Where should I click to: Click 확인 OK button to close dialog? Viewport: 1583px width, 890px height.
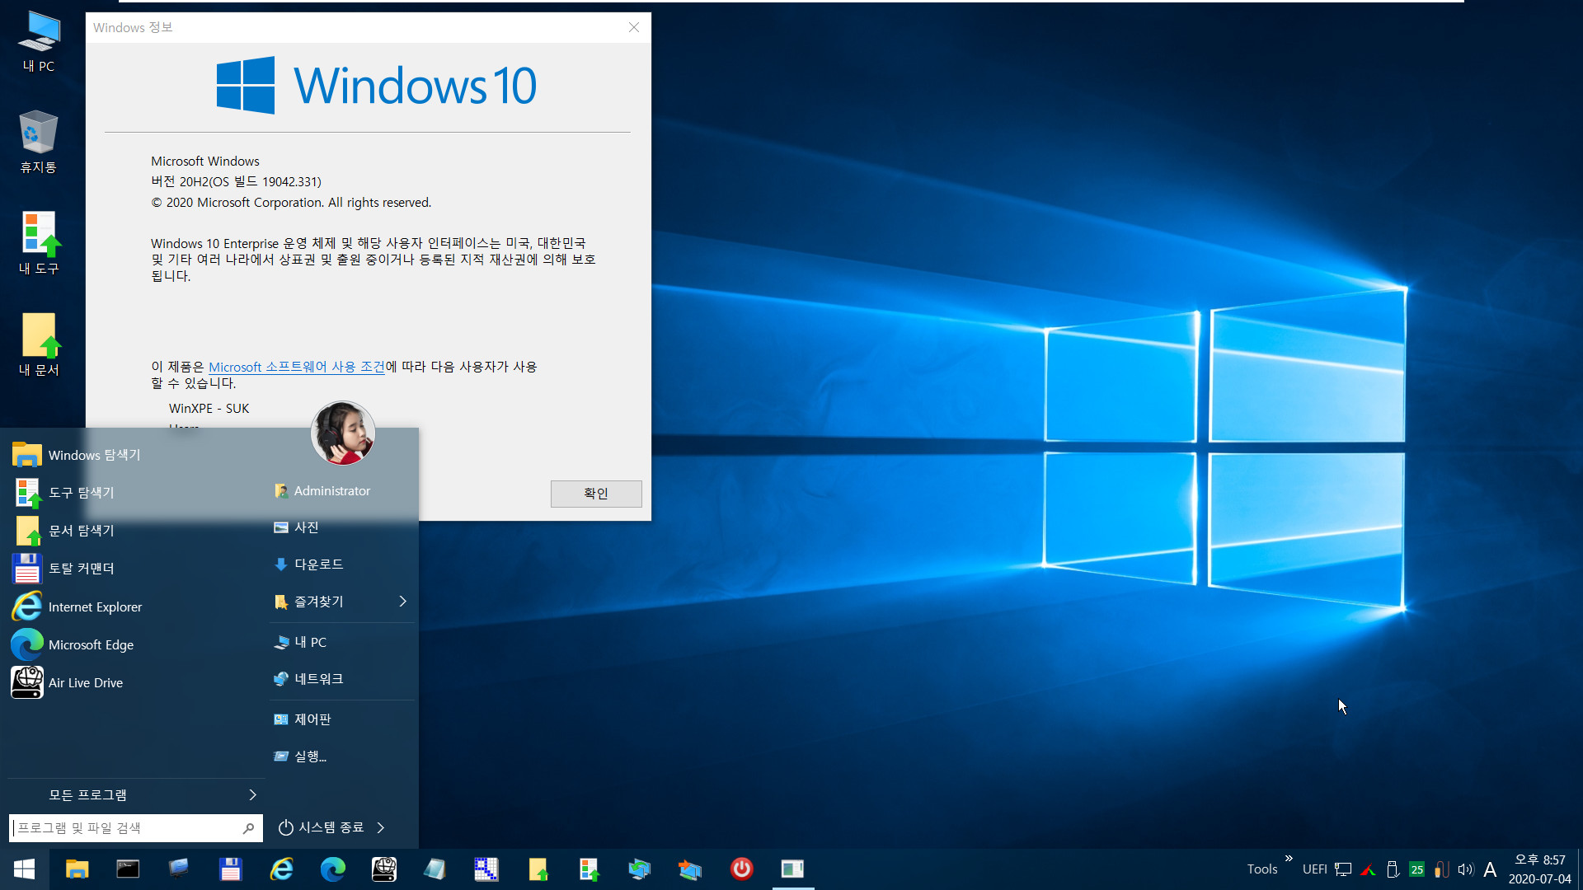pyautogui.click(x=594, y=494)
